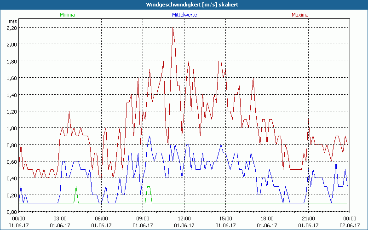Select the 03:00 time axis label
This screenshot has width=368, height=230.
coord(60,218)
